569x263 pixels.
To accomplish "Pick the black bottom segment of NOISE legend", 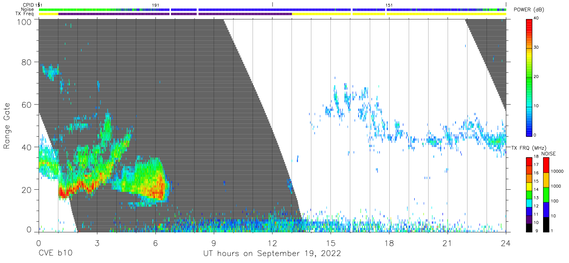I will (546, 225).
